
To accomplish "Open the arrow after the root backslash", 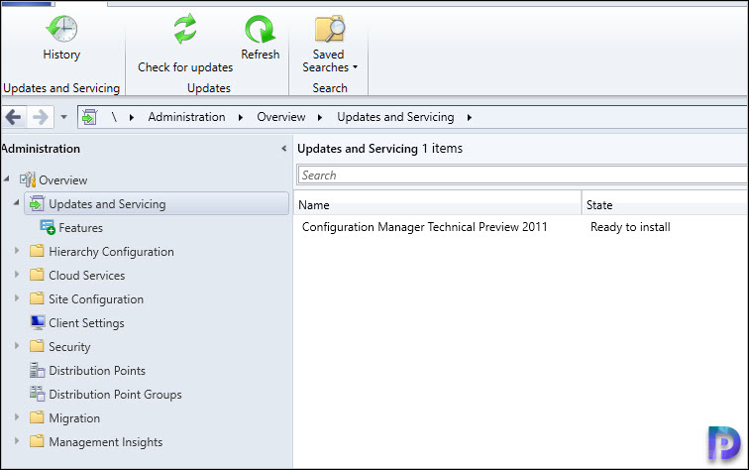I will pos(132,118).
